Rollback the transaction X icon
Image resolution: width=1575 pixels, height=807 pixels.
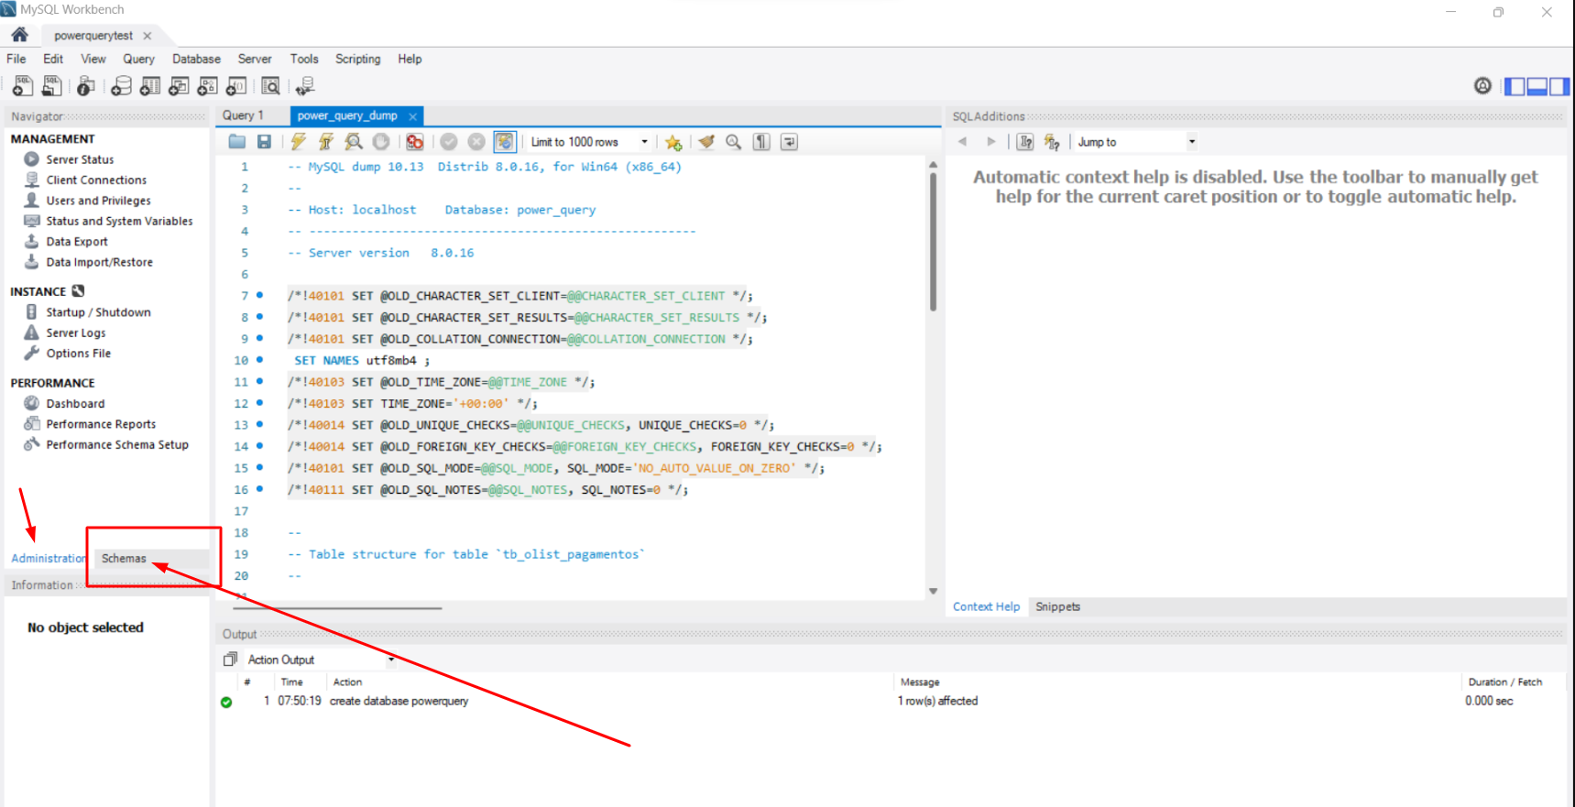click(x=476, y=142)
